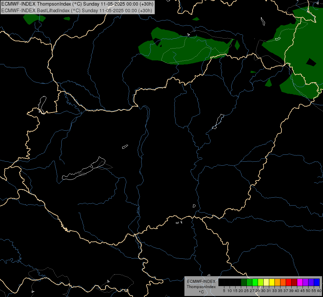Screen dimensions: 323x297
Task: Click the legend tick value "45"
Action: pyautogui.click(x=303, y=291)
